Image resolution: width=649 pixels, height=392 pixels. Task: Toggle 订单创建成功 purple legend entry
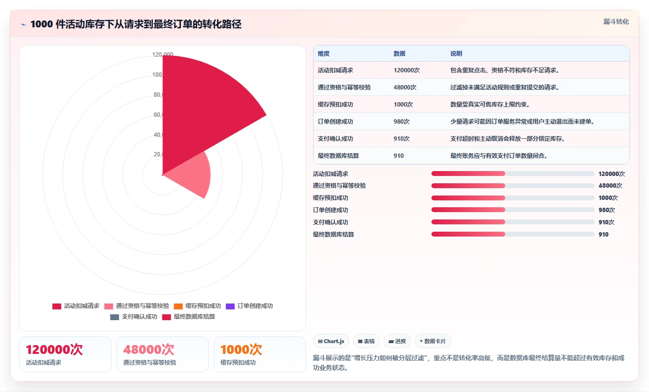pyautogui.click(x=249, y=306)
